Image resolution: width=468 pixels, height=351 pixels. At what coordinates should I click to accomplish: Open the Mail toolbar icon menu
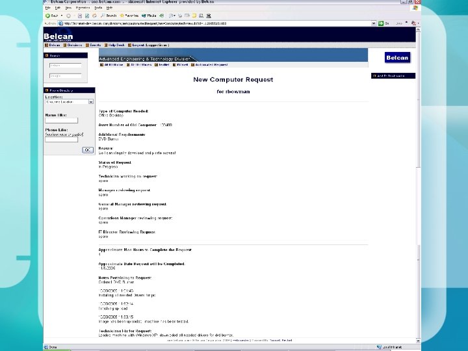[x=172, y=16]
